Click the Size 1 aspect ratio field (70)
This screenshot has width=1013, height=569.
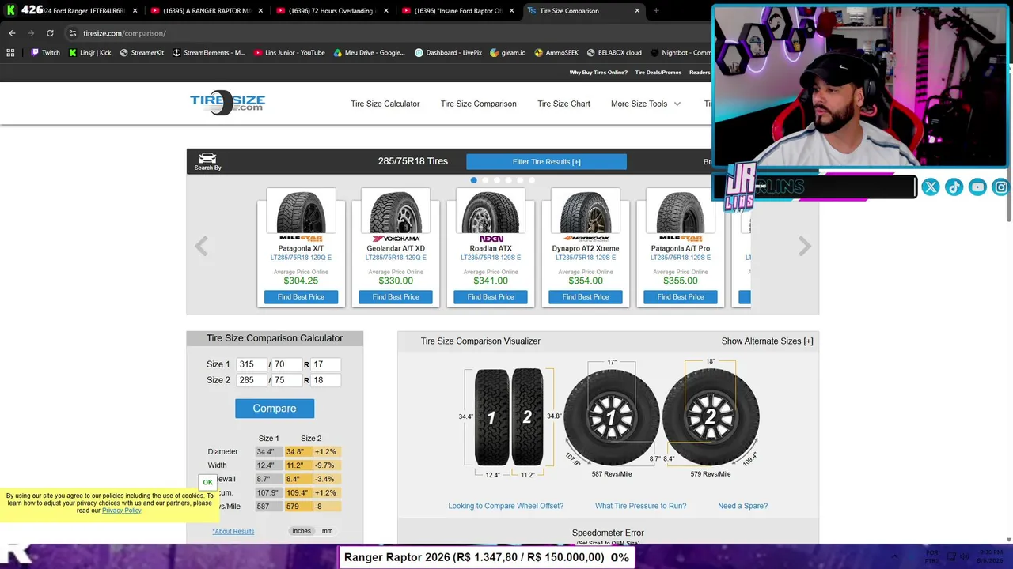[x=286, y=364]
